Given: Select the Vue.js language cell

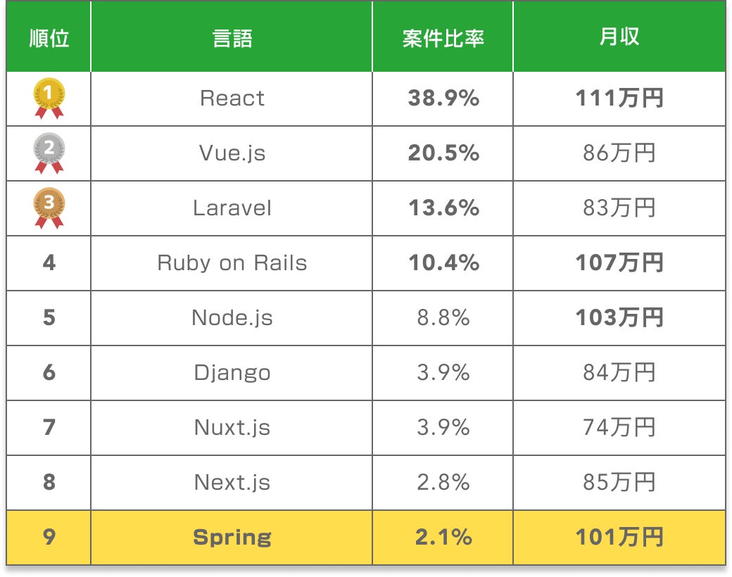Looking at the screenshot, I should click(232, 153).
